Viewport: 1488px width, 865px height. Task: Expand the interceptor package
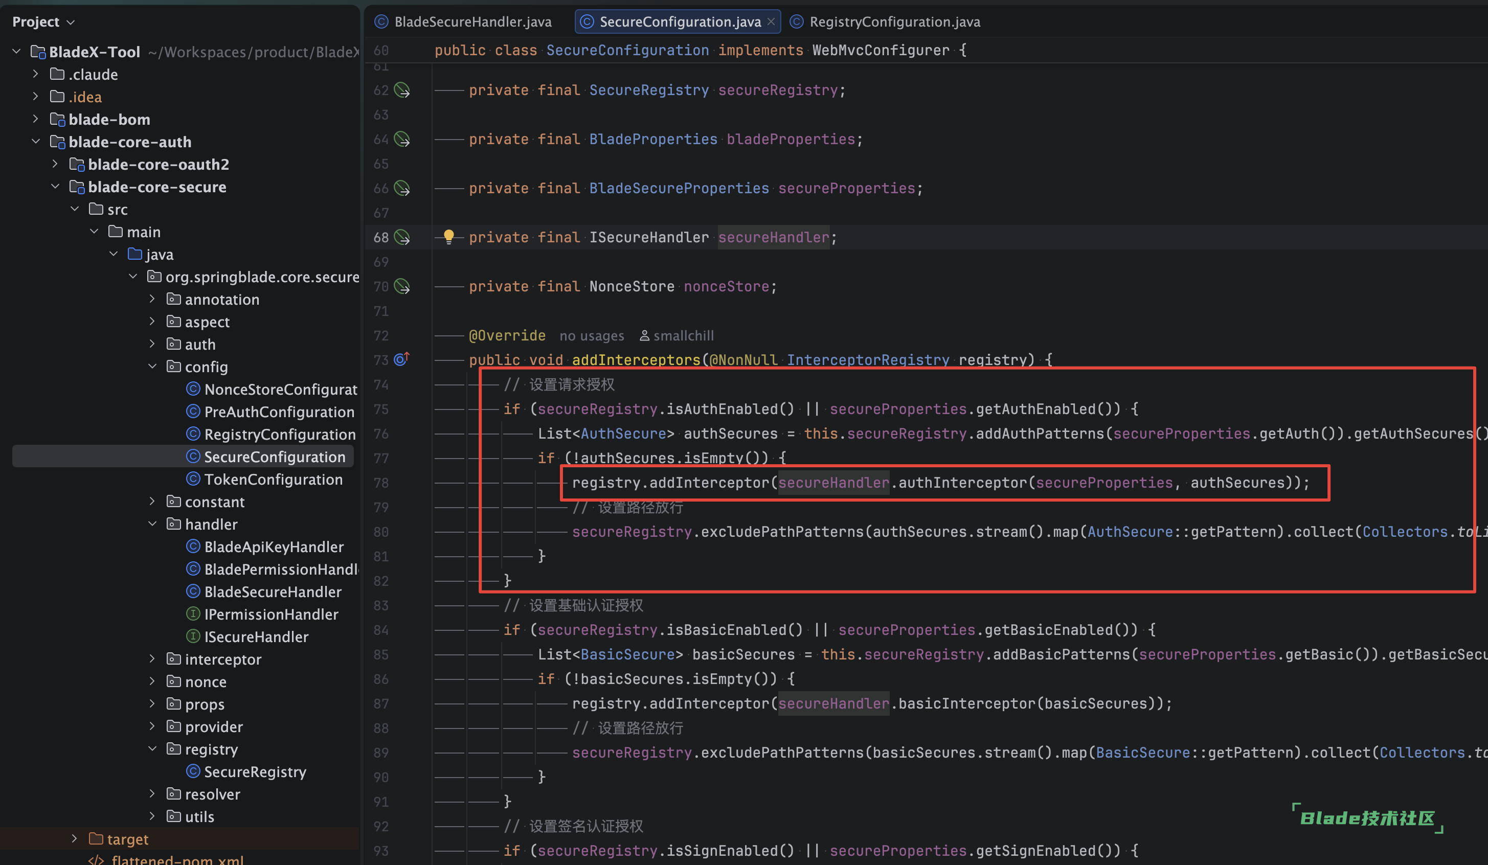pyautogui.click(x=152, y=659)
